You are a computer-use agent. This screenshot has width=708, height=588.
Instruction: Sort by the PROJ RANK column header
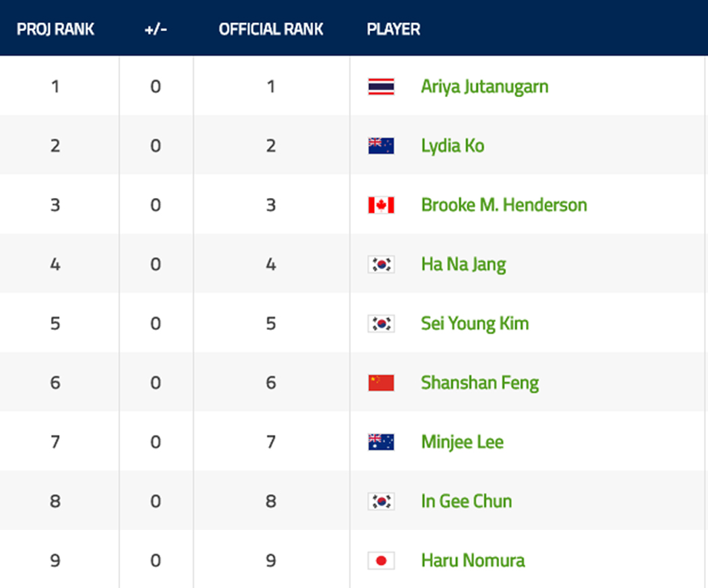point(55,30)
